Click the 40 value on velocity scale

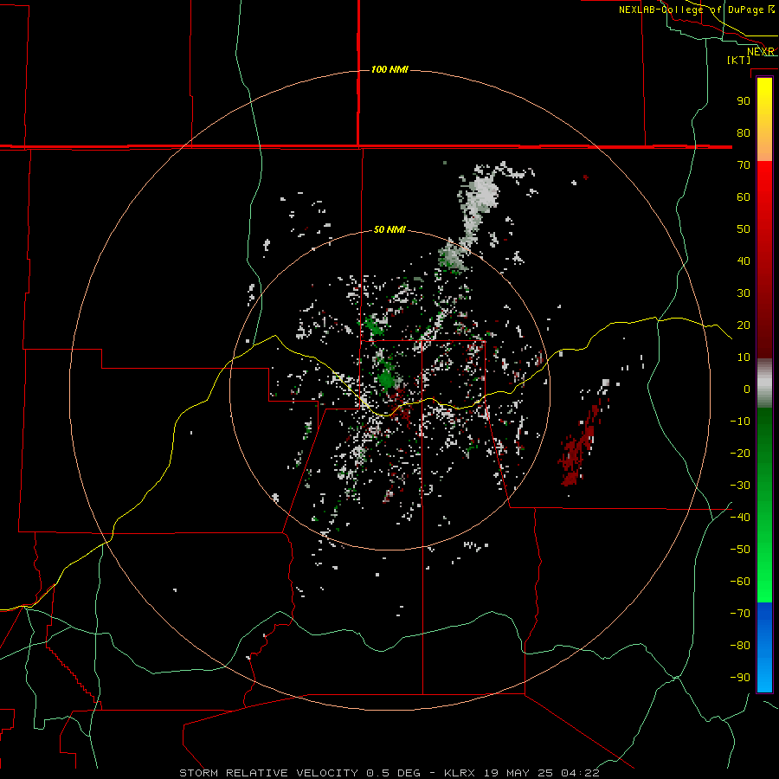744,261
